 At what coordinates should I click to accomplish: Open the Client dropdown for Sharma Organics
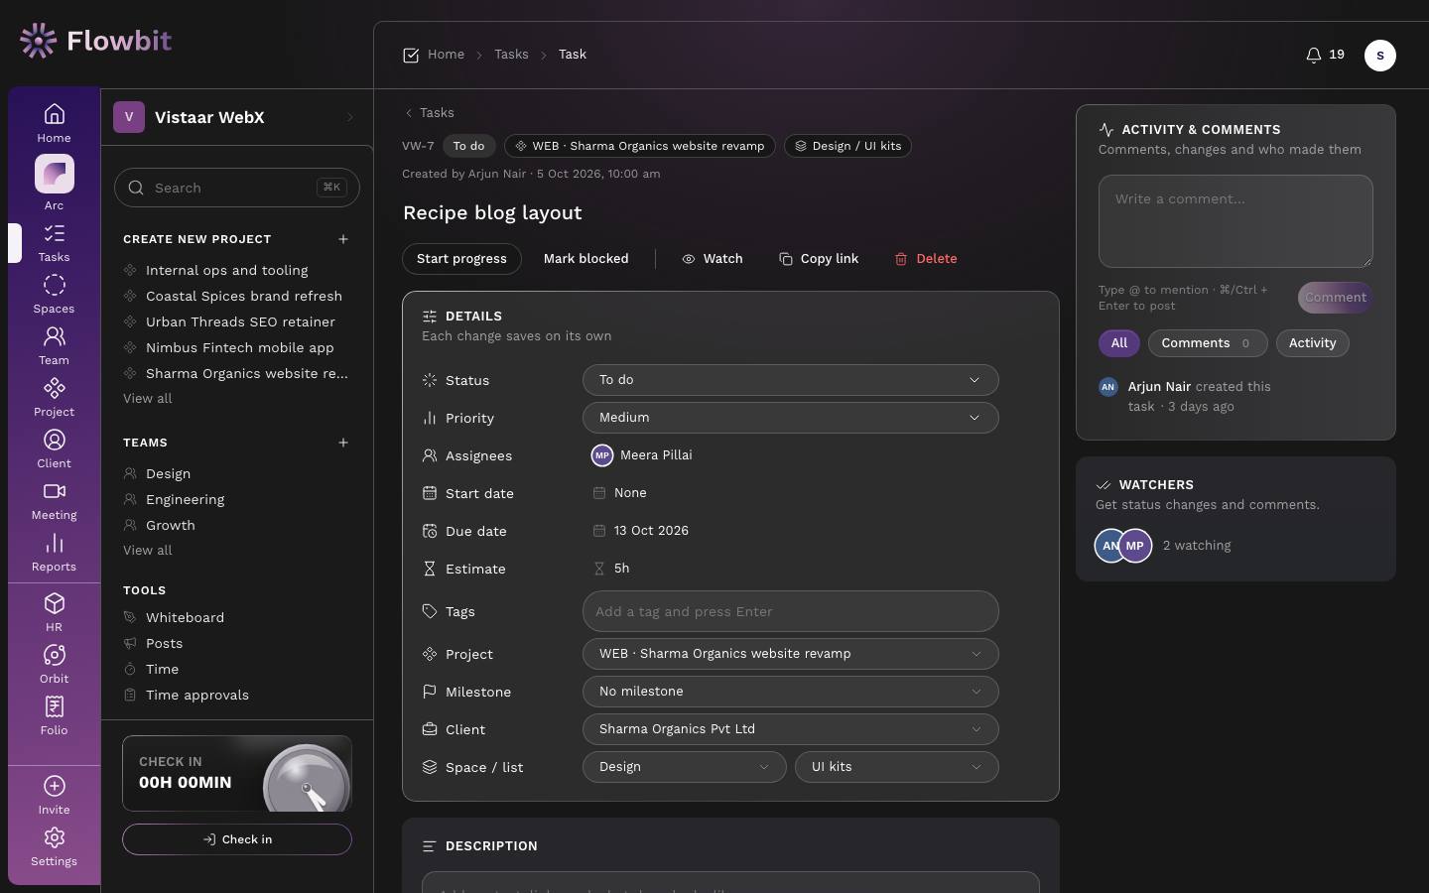pyautogui.click(x=790, y=729)
